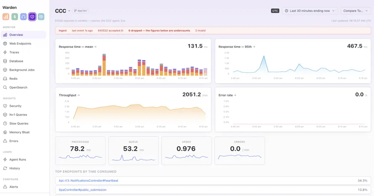This screenshot has height=196, width=374.
Task: Click the arrow next to Error rate
Action: [x=235, y=95]
